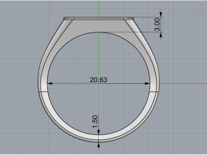Viewport: 207px width, 155px height.
Task: Click the right arrowhead of the 20.63 dimension
Action: coord(147,84)
